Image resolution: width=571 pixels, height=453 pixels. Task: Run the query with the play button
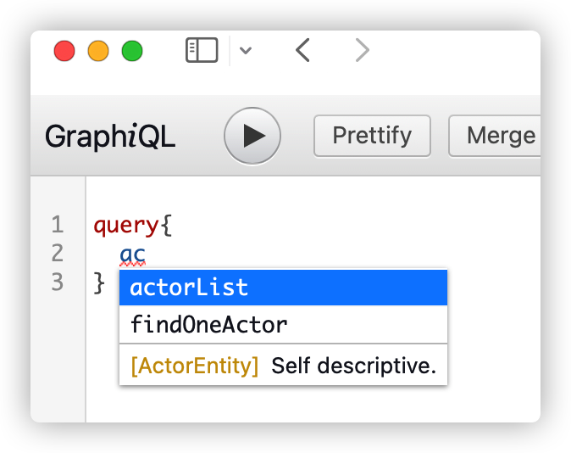pyautogui.click(x=252, y=136)
